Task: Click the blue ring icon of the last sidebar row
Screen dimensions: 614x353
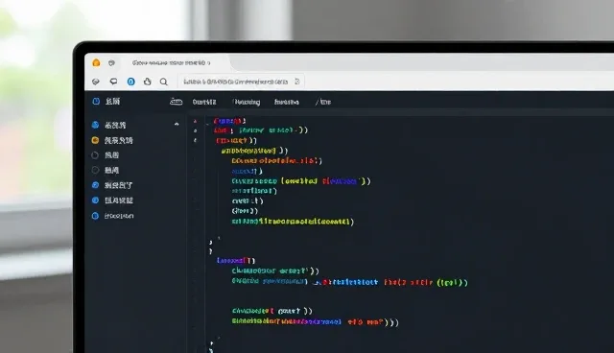Action: click(95, 216)
